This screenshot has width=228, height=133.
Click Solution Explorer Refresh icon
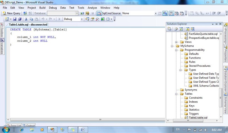pyautogui.click(x=181, y=29)
